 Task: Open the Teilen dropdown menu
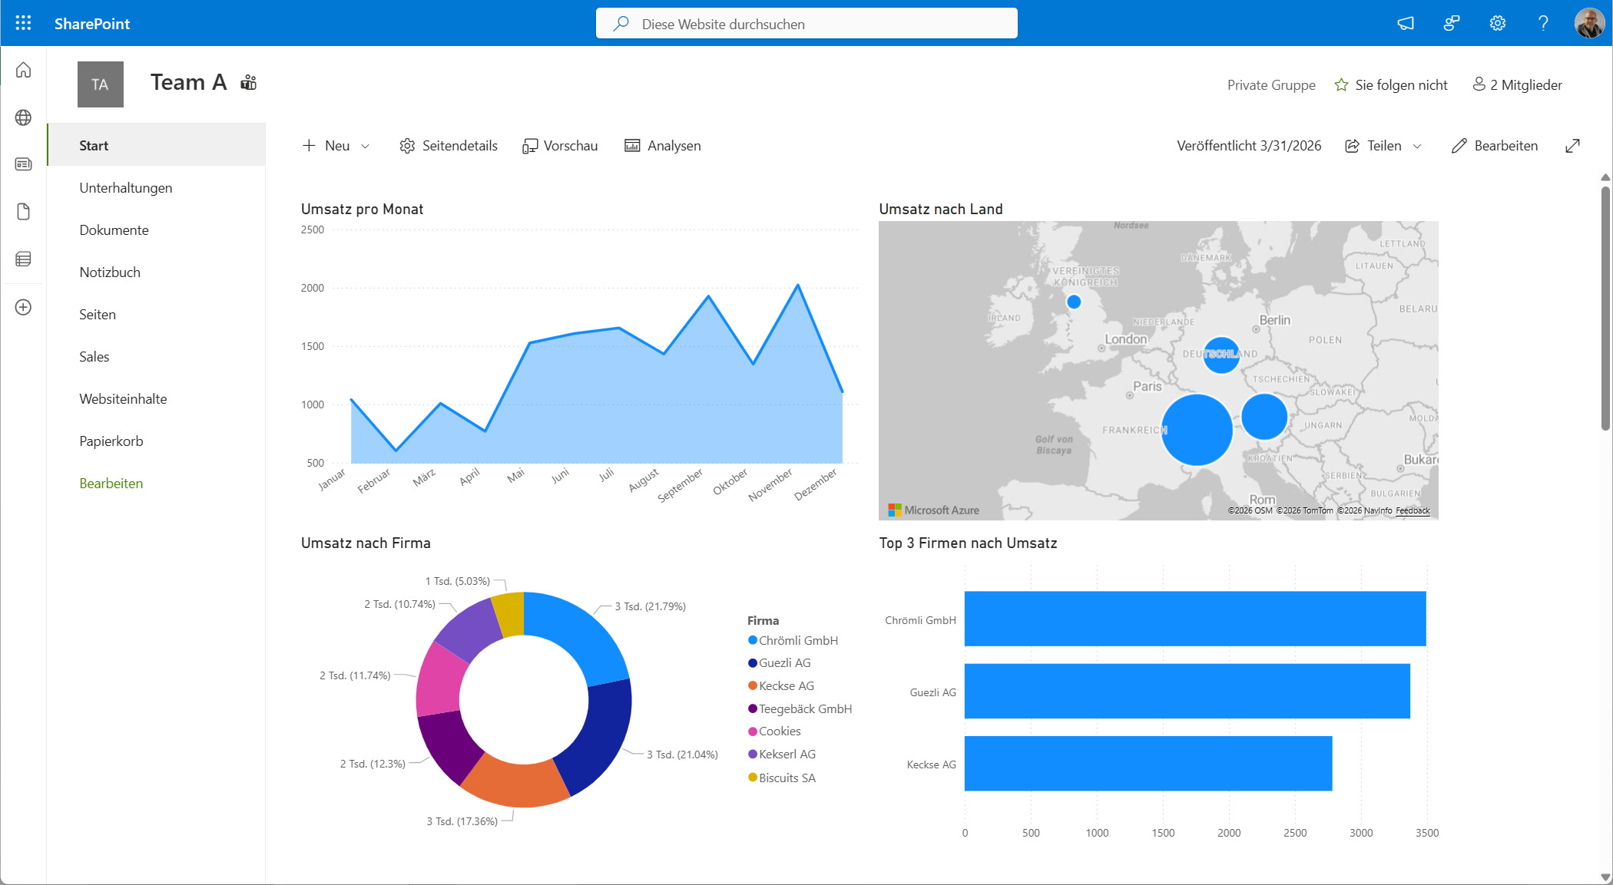pos(1416,146)
